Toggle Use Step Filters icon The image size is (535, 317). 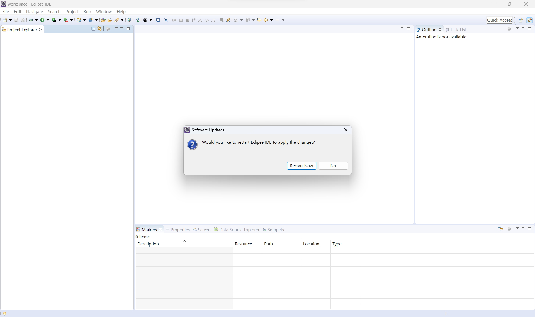point(228,20)
